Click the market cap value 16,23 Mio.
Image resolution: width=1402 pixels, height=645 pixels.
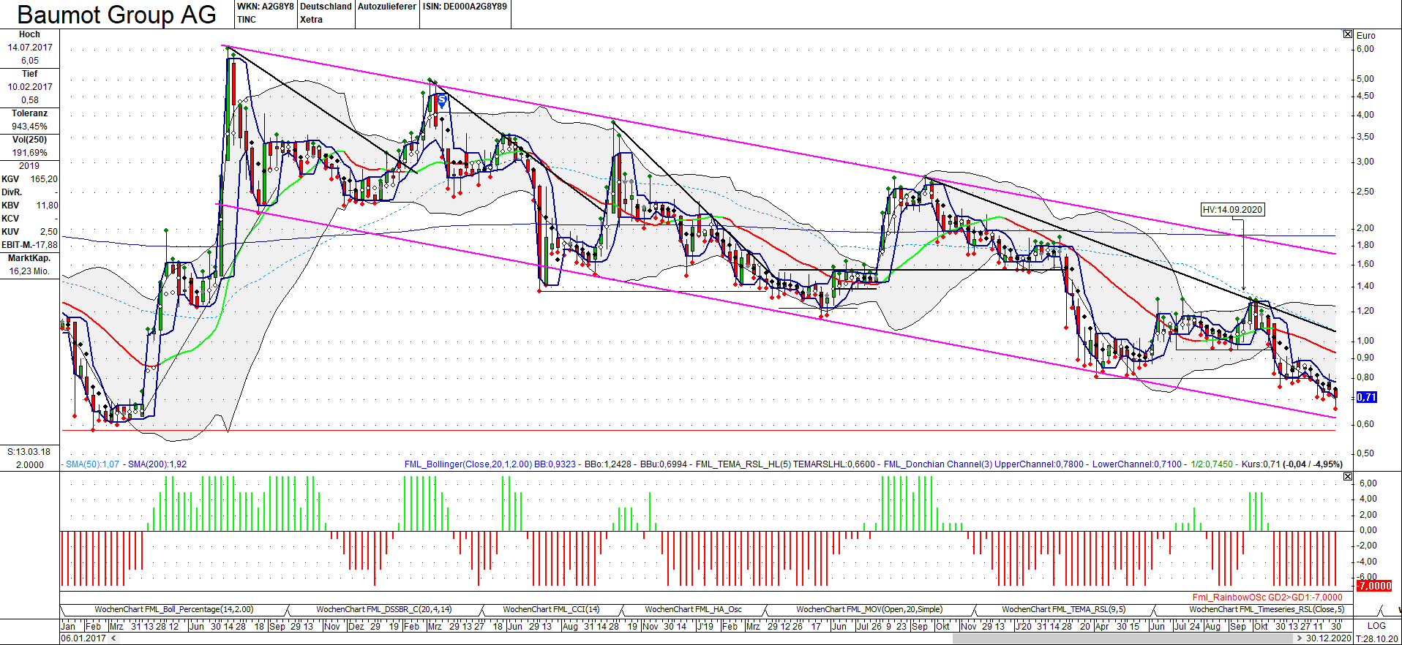click(x=29, y=271)
